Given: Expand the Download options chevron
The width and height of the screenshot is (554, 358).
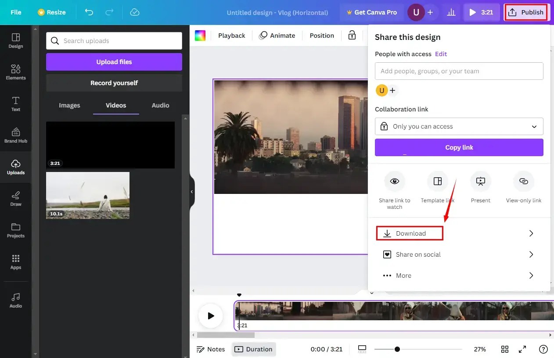Looking at the screenshot, I should pos(531,233).
